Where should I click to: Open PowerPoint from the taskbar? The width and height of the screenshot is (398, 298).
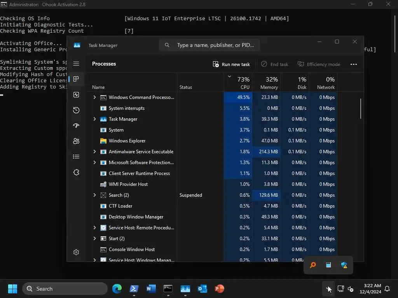pos(219,289)
